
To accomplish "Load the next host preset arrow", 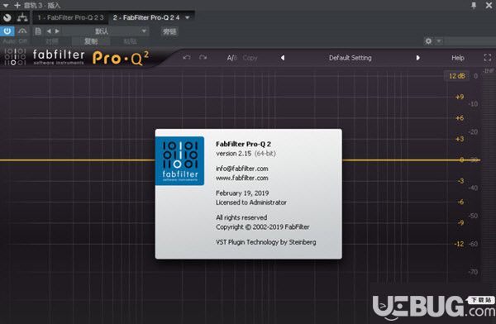I will (x=57, y=31).
